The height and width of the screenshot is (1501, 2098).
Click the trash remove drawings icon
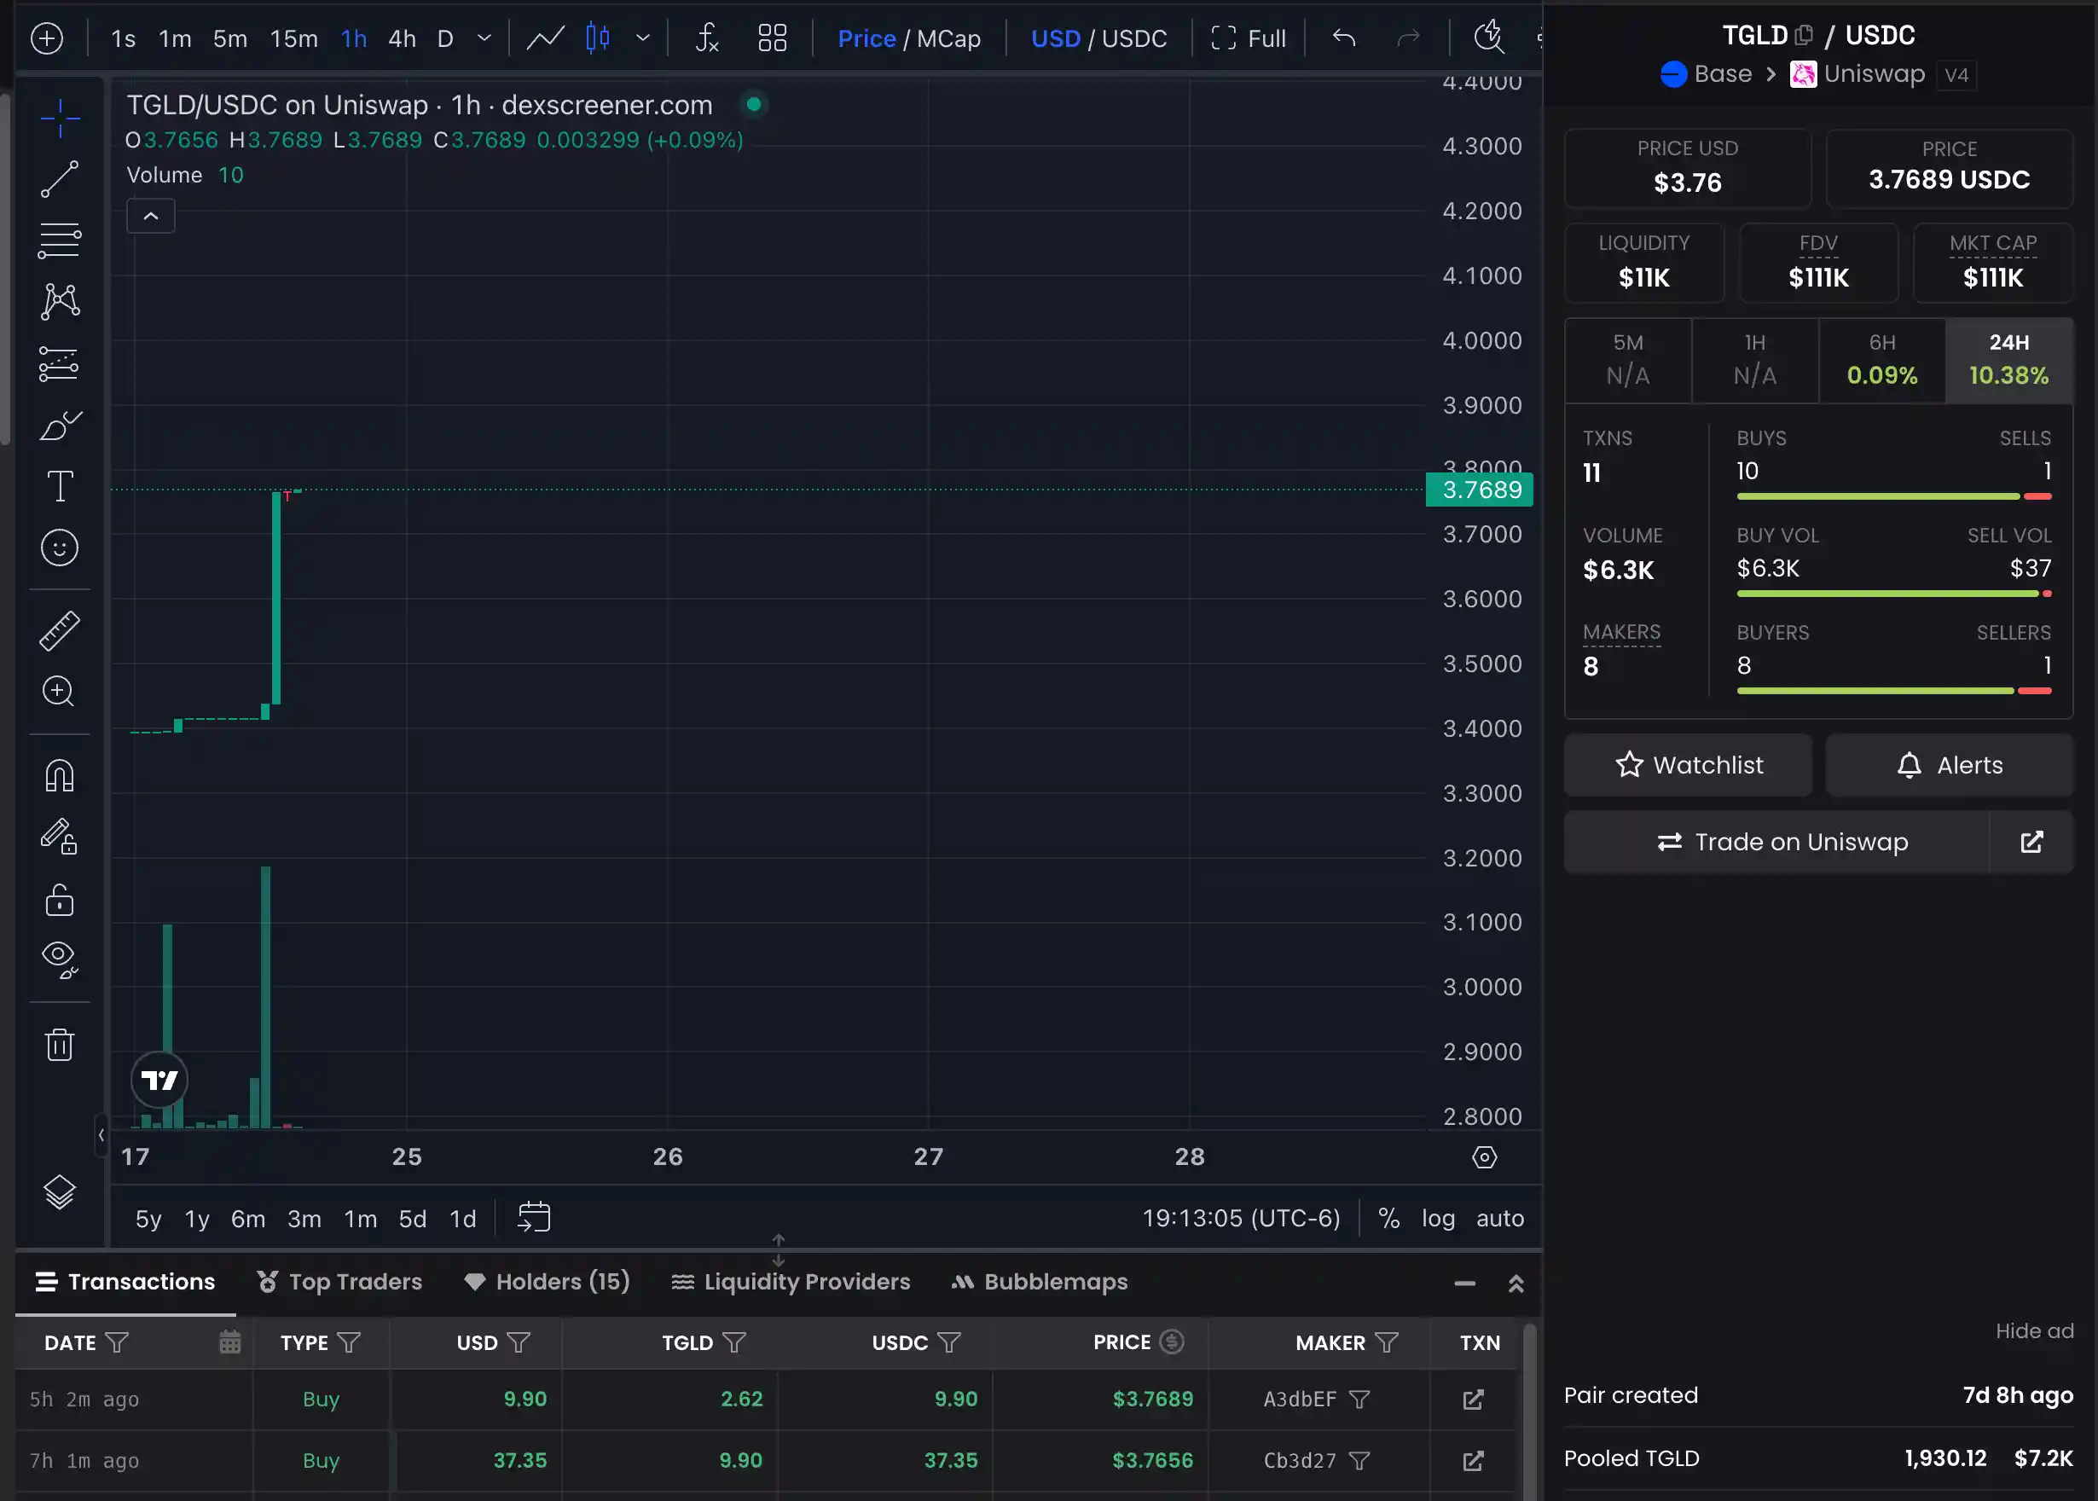(x=59, y=1045)
